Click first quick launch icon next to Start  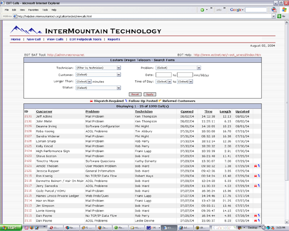(x=27, y=228)
